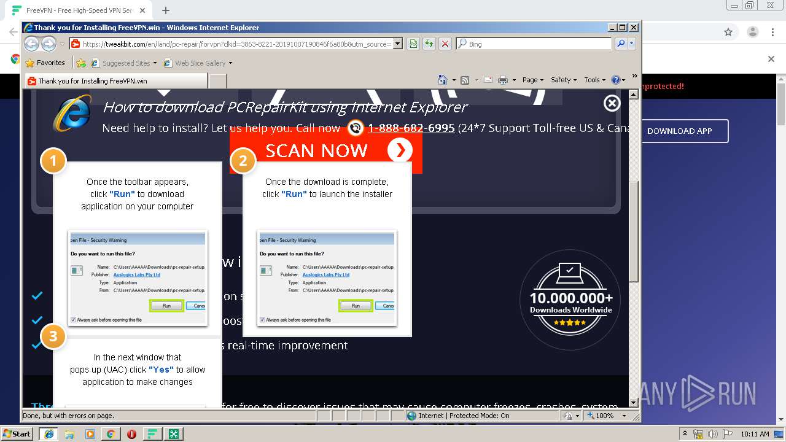The width and height of the screenshot is (786, 442).
Task: Print page with printer icon
Action: (x=503, y=80)
